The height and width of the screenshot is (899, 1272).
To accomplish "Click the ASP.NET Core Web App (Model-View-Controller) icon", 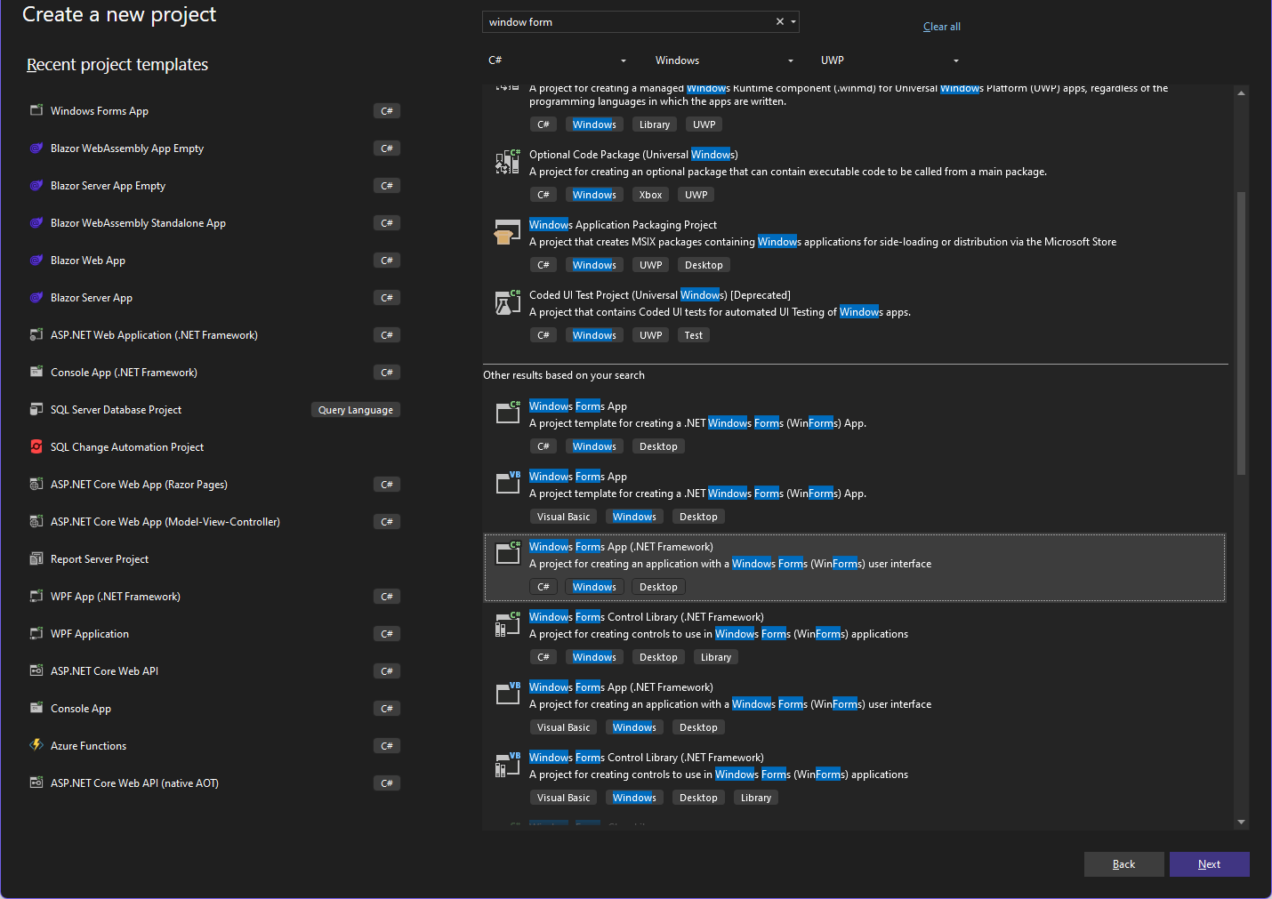I will coord(36,521).
